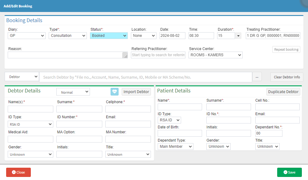This screenshot has width=308, height=180.
Task: Focus the Search Debtor input field
Action: pyautogui.click(x=145, y=77)
